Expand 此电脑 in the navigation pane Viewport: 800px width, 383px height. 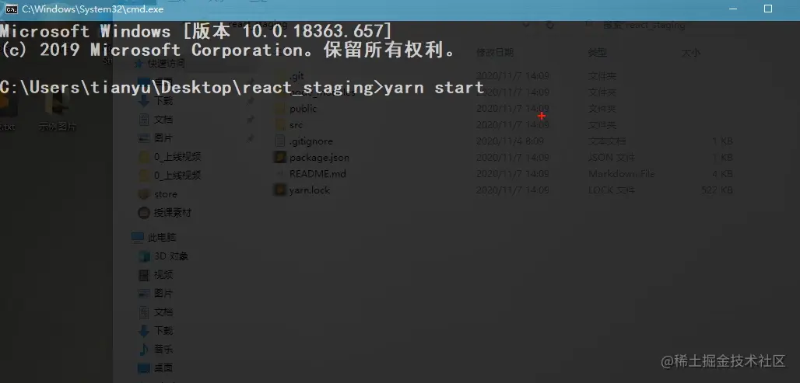pos(128,238)
